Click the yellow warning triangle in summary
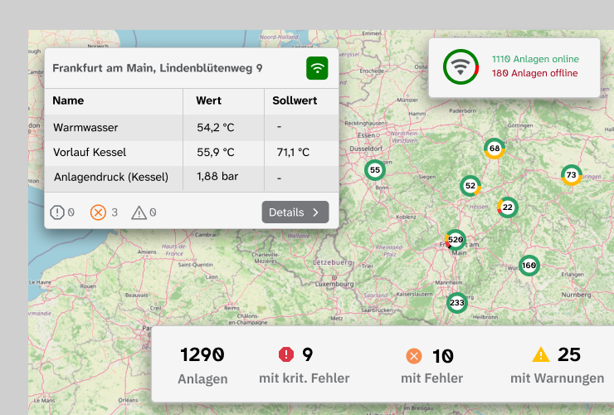614x415 pixels. tap(541, 354)
